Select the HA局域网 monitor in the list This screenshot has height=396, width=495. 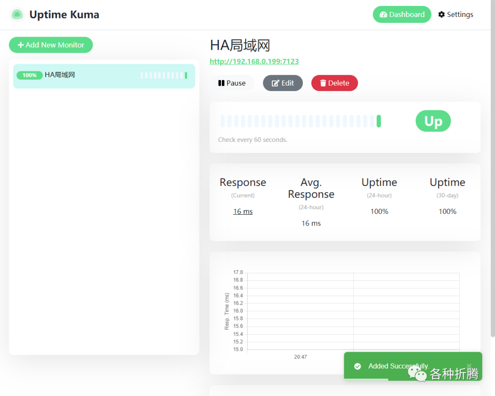[x=104, y=76]
